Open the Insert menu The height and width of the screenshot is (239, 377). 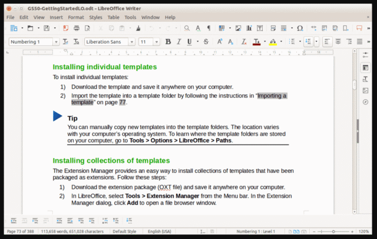click(x=56, y=17)
